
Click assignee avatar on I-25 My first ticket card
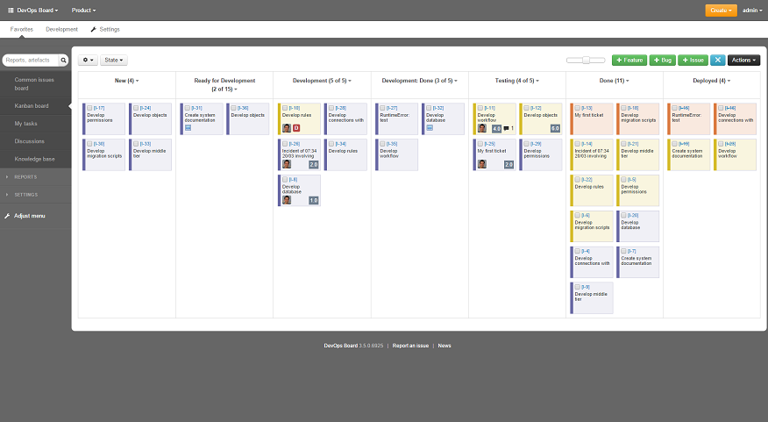click(482, 164)
